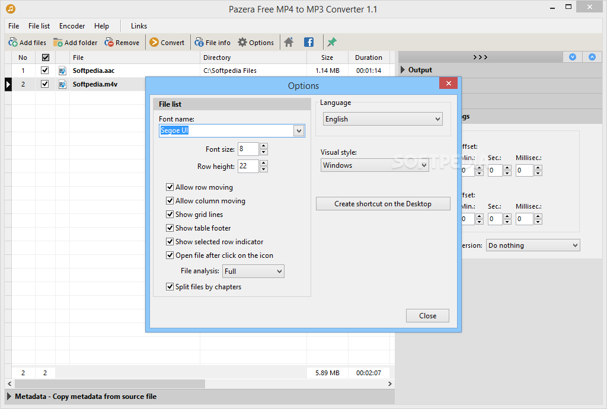The width and height of the screenshot is (607, 409).
Task: Click the horizontal scrollbar thumb in file list
Action: [x=110, y=384]
